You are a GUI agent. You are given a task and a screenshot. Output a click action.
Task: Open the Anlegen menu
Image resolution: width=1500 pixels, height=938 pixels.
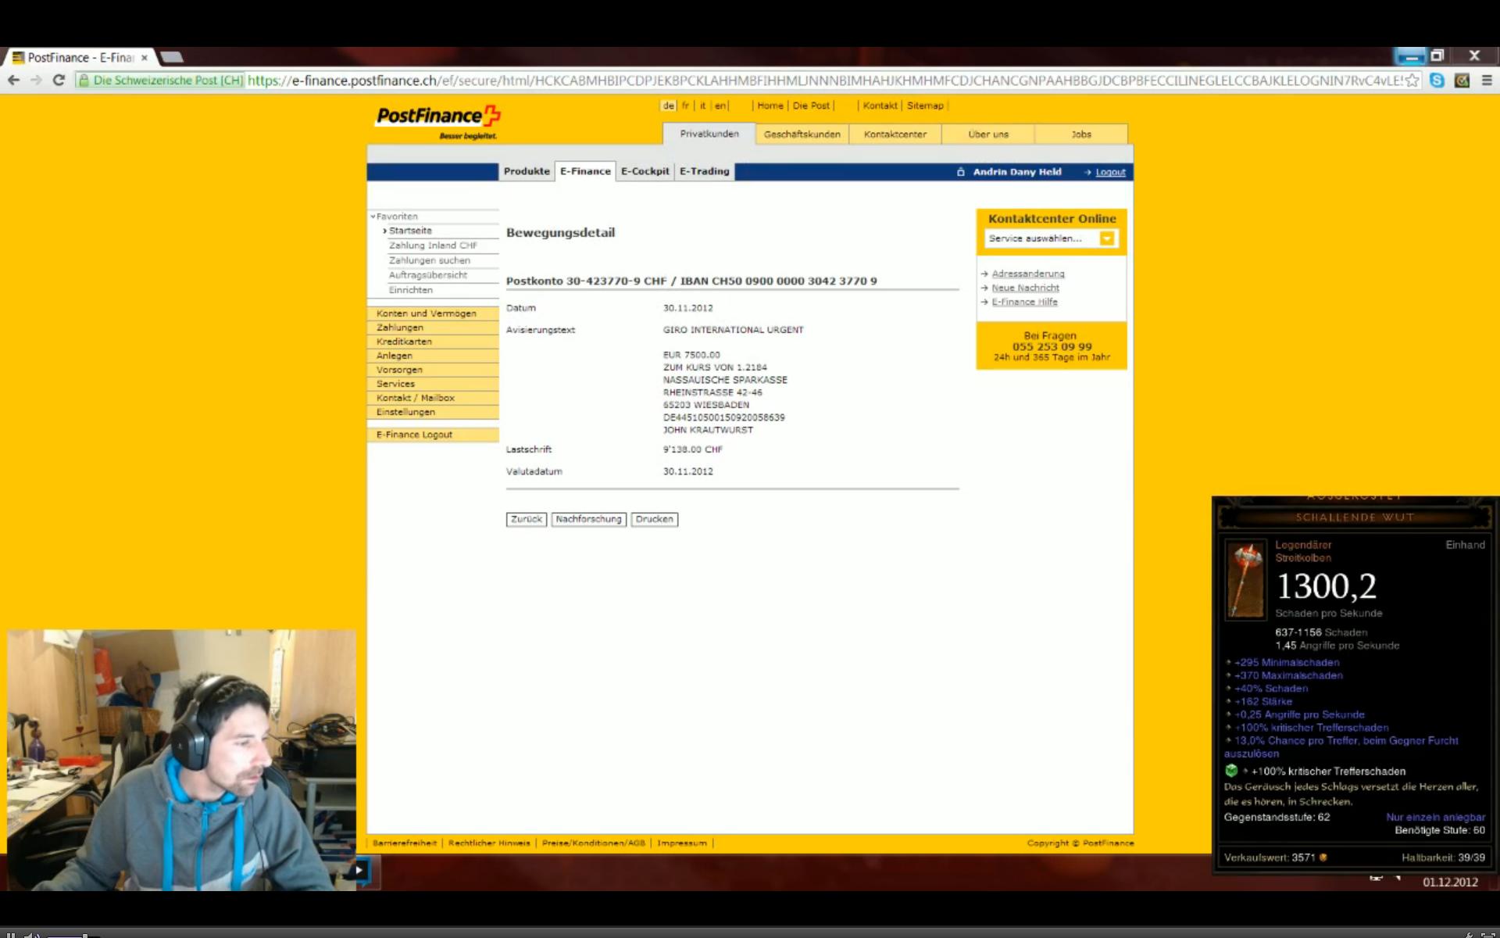coord(433,356)
